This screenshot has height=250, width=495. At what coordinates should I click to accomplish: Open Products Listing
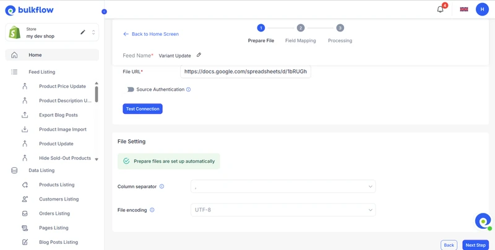point(57,184)
